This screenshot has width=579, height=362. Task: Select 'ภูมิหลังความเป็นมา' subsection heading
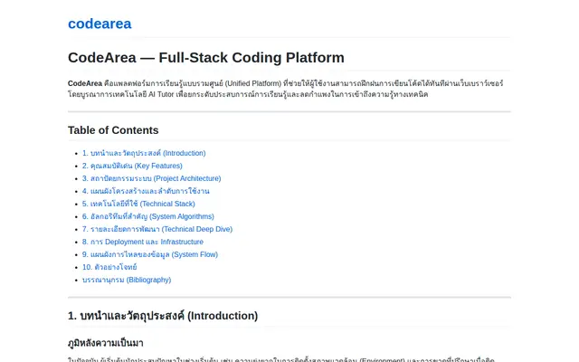(x=106, y=343)
